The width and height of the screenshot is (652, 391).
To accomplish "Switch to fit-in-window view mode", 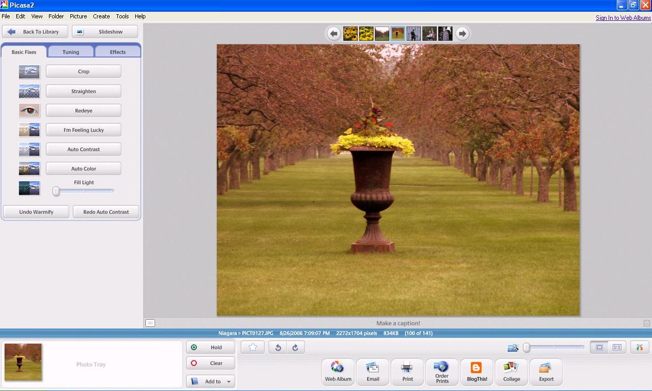I will pos(599,347).
